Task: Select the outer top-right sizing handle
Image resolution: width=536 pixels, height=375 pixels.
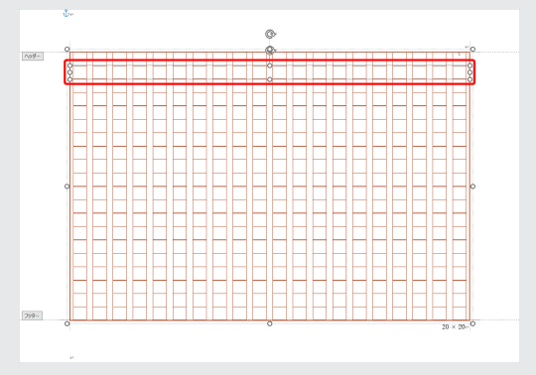Action: click(x=472, y=50)
